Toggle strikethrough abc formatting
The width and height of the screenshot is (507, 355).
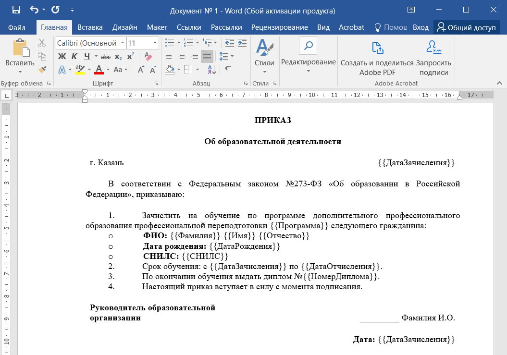click(x=105, y=57)
